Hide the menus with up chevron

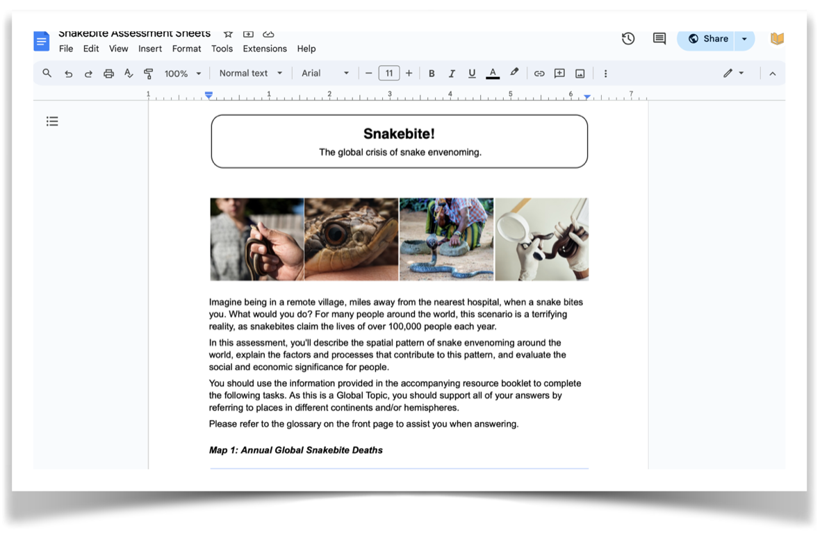[773, 74]
